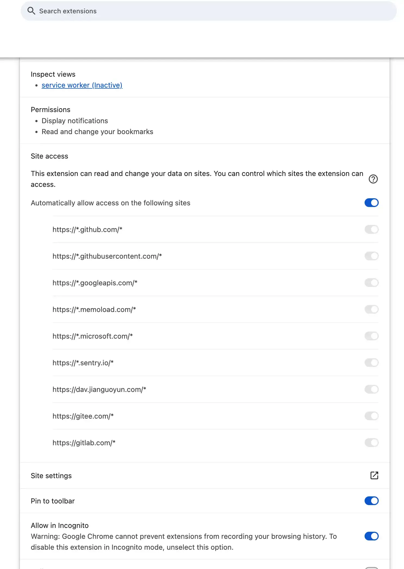Screen dimensions: 404x569
Task: Enable automatic access on the following sites
Action: pyautogui.click(x=371, y=203)
